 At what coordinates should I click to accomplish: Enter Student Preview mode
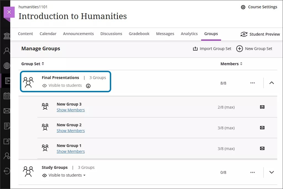[x=260, y=34]
